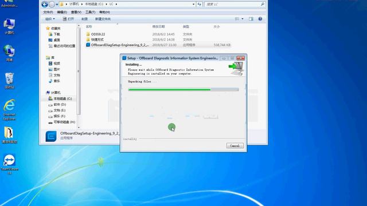Open recent pages dropdown beside Forward button
The width and height of the screenshot is (367, 206).
coord(57,5)
